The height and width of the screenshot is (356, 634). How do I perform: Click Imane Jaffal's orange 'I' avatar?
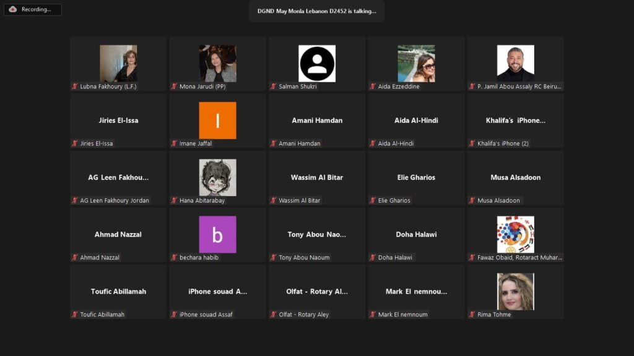217,121
